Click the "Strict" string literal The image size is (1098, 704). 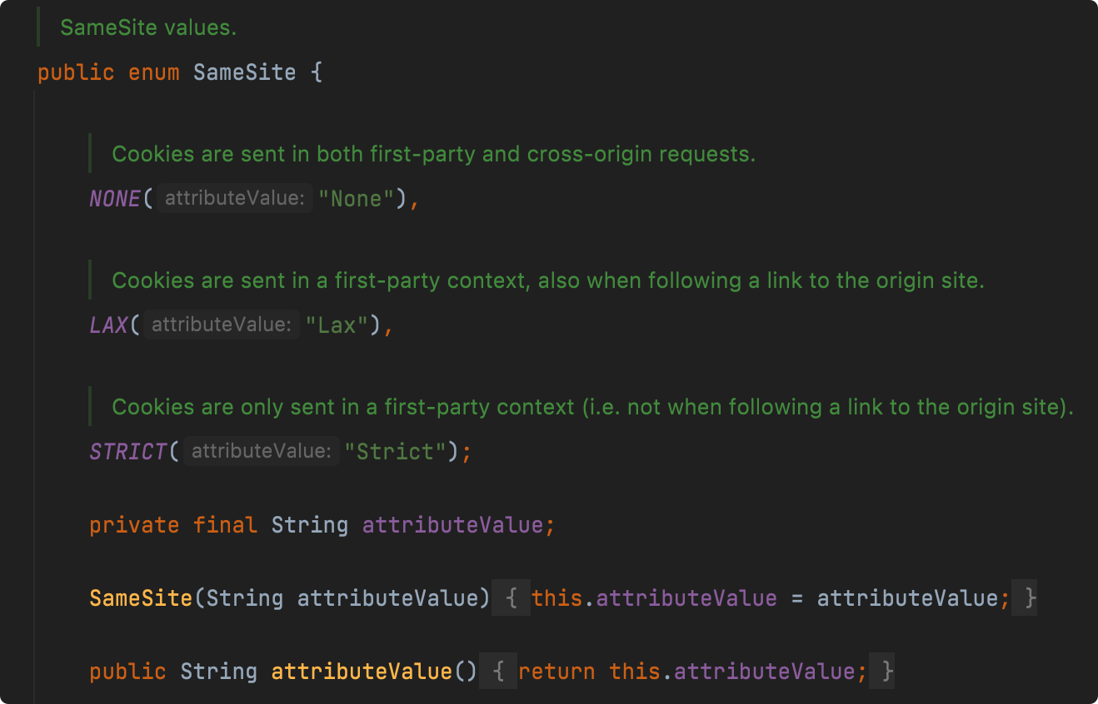point(396,452)
